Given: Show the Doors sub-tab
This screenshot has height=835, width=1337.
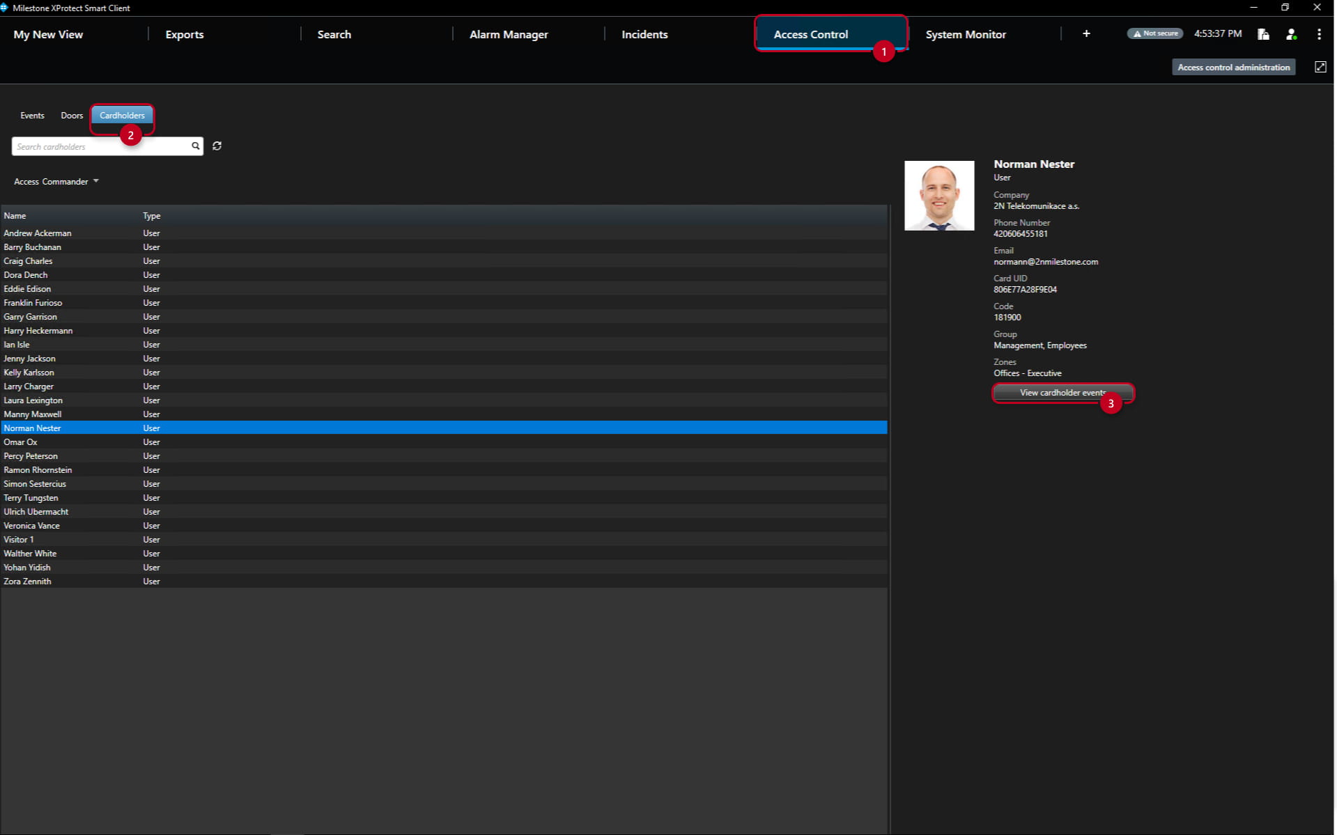Looking at the screenshot, I should [x=72, y=116].
